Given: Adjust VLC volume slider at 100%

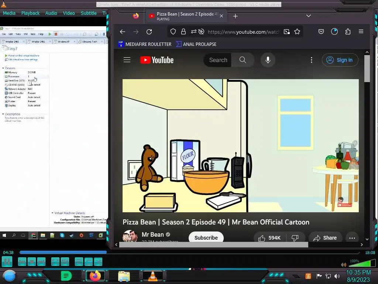Looking at the screenshot, I should pyautogui.click(x=362, y=263).
